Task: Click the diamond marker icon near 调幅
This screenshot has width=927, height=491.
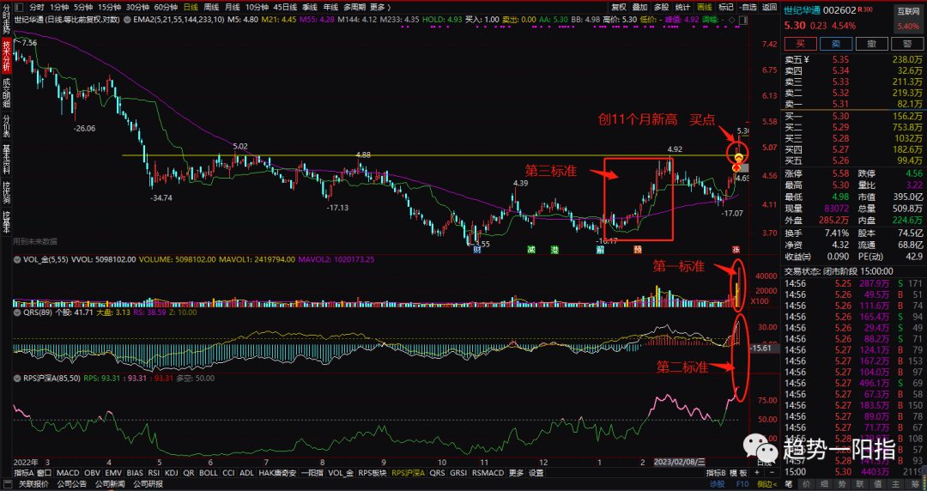Action: click(x=731, y=20)
